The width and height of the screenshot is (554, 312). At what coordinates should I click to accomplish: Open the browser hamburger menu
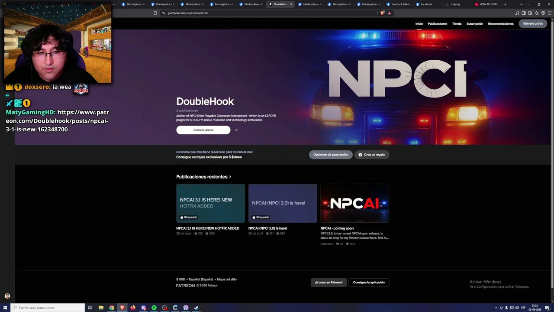click(550, 13)
